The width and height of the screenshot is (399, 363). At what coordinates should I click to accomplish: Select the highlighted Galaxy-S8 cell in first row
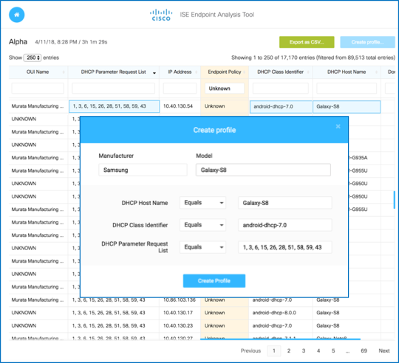[x=347, y=107]
